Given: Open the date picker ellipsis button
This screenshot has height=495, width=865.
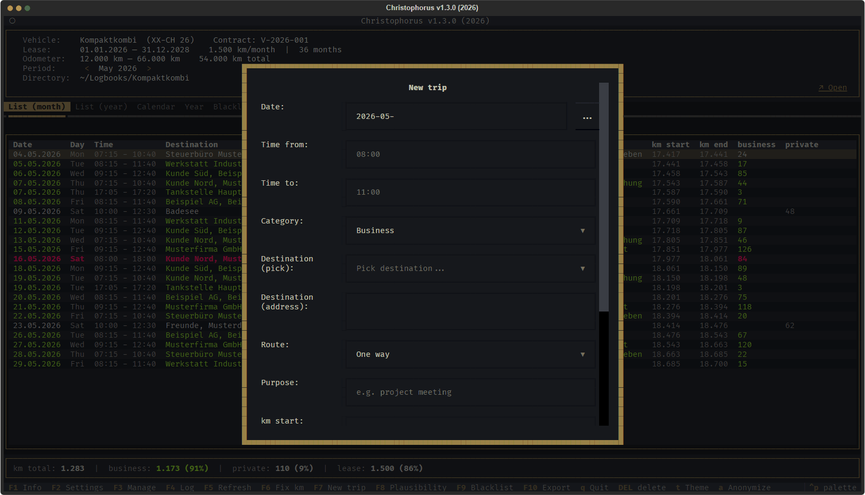Looking at the screenshot, I should [x=587, y=117].
